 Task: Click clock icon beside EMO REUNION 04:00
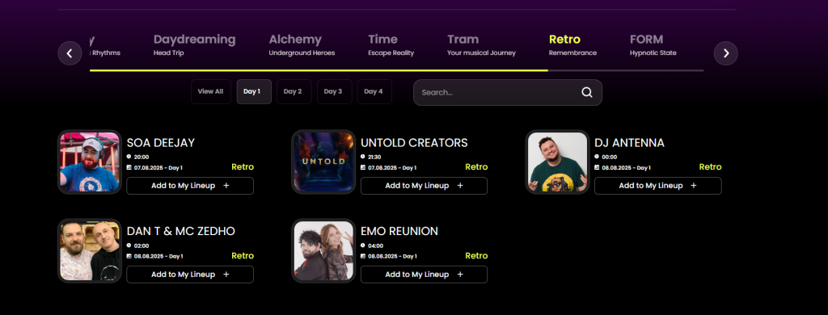pos(363,246)
